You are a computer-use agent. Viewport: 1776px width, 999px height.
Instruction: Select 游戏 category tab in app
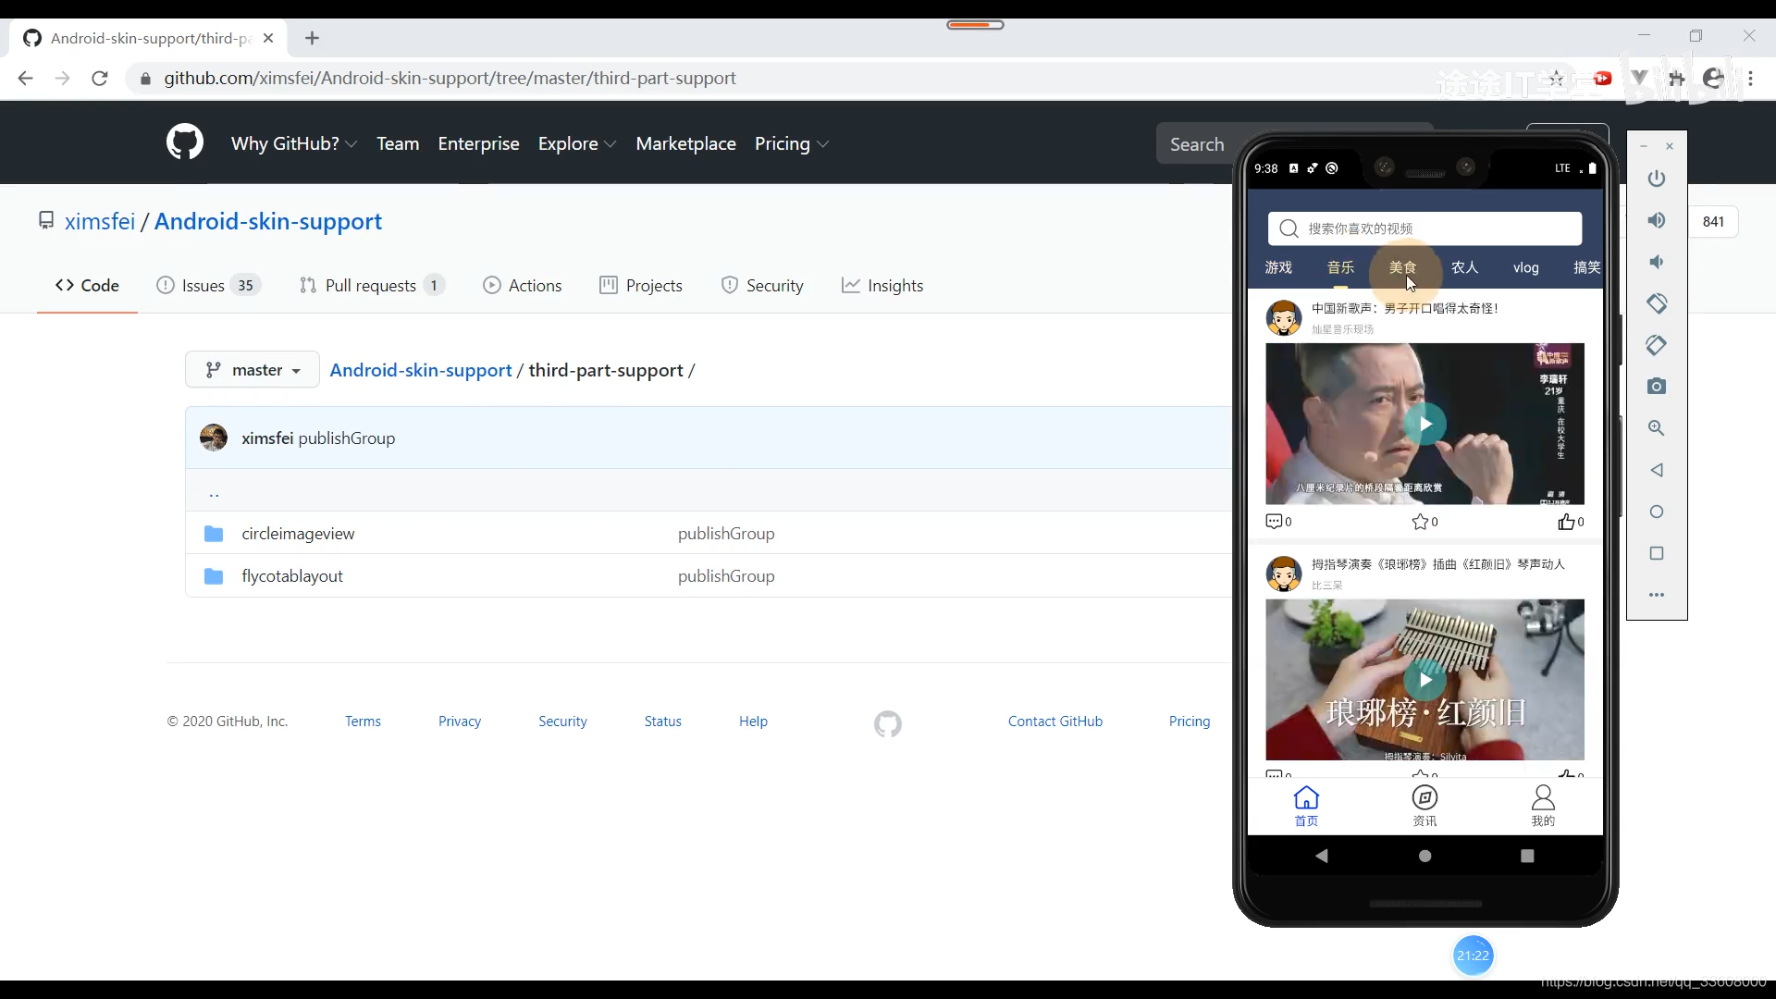pyautogui.click(x=1278, y=267)
